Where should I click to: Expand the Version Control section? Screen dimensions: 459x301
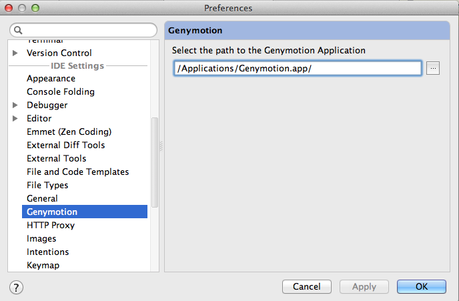coord(16,53)
